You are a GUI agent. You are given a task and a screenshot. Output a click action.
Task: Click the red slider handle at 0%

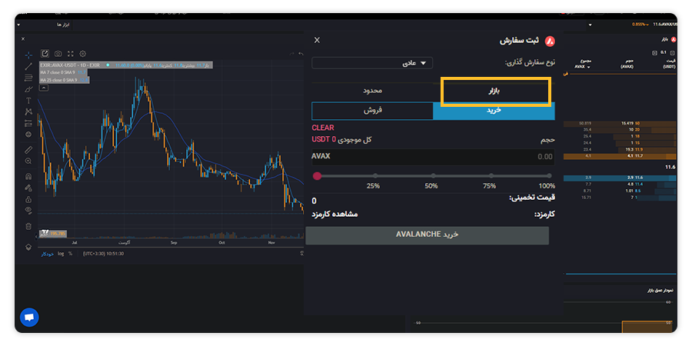[x=317, y=176]
